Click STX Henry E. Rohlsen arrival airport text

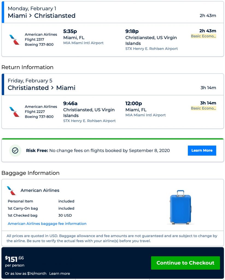click(x=151, y=49)
